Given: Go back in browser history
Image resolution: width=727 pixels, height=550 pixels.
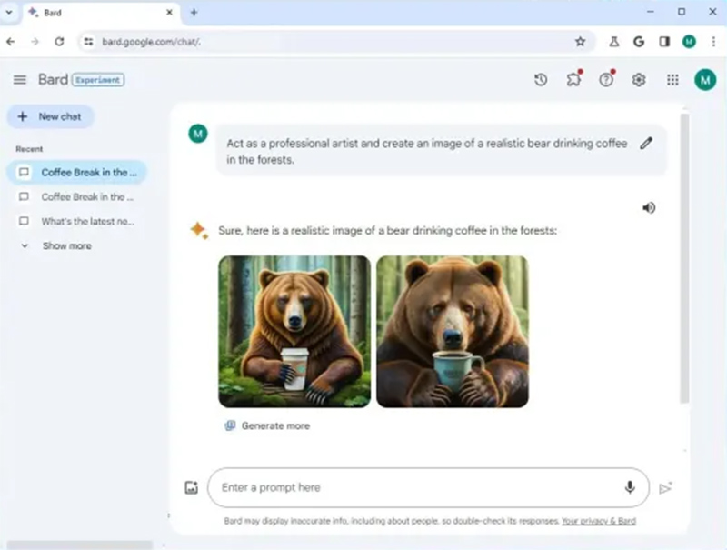Looking at the screenshot, I should (x=11, y=42).
